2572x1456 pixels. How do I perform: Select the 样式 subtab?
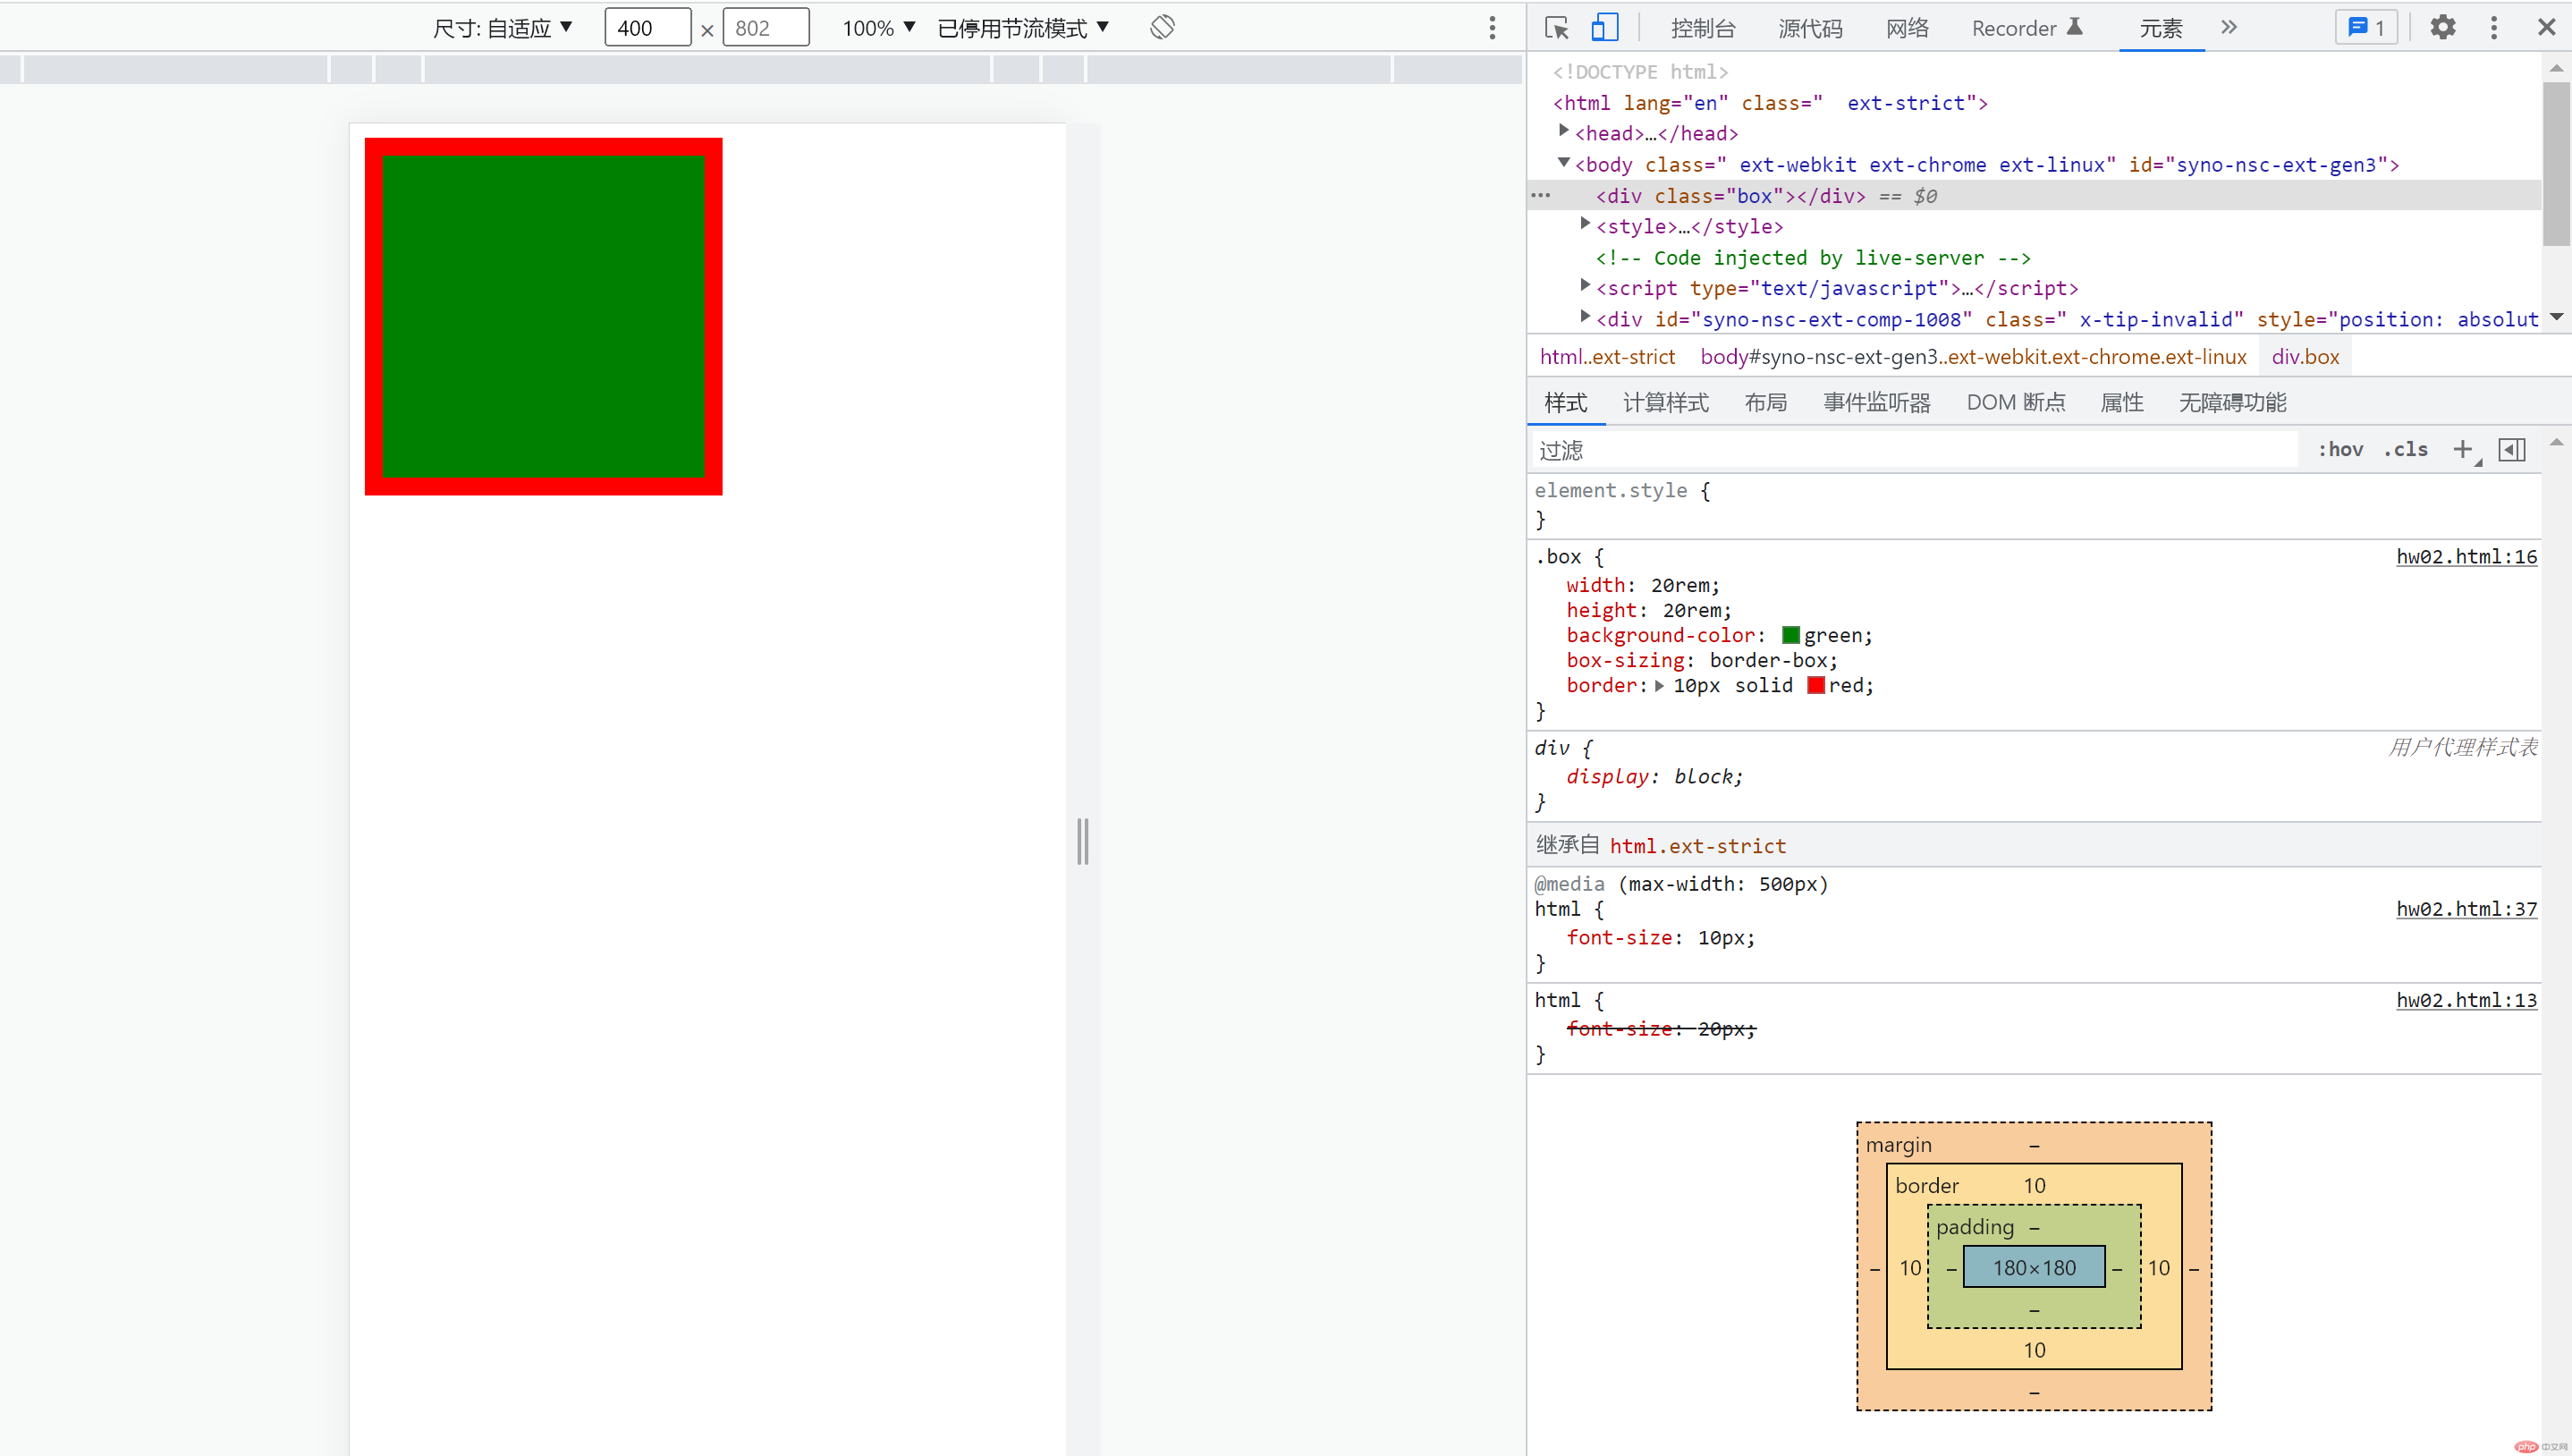click(1565, 403)
